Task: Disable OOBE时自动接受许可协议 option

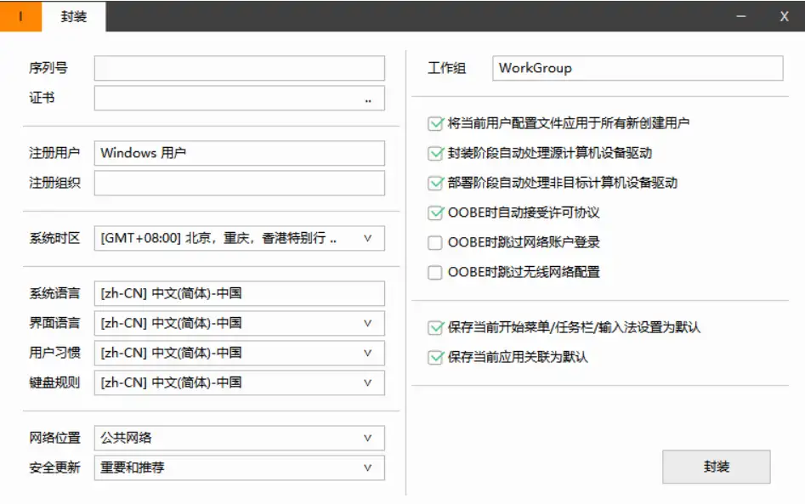Action: pos(435,213)
